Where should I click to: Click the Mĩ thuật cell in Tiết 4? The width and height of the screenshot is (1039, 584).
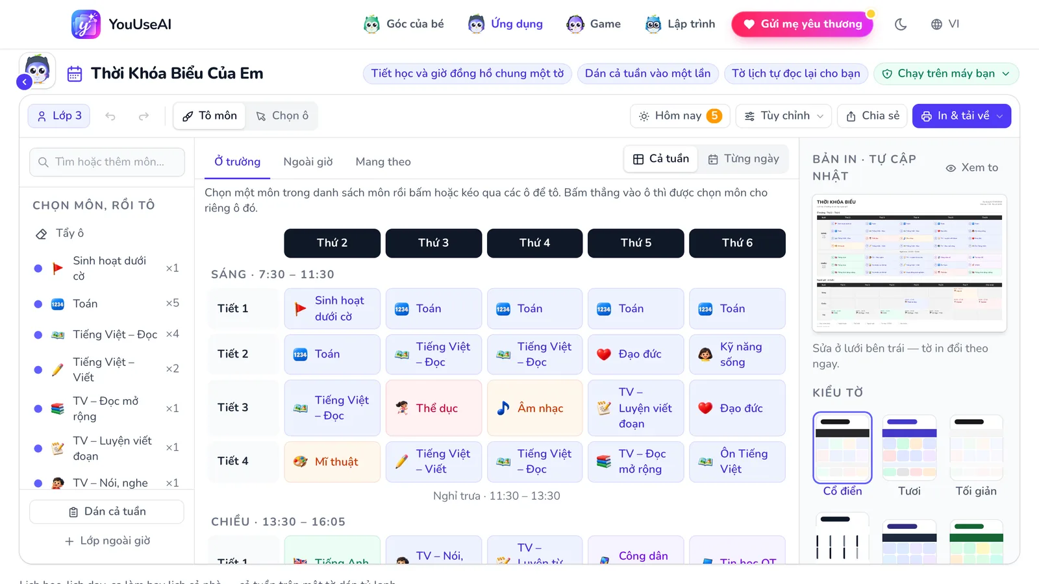332,462
